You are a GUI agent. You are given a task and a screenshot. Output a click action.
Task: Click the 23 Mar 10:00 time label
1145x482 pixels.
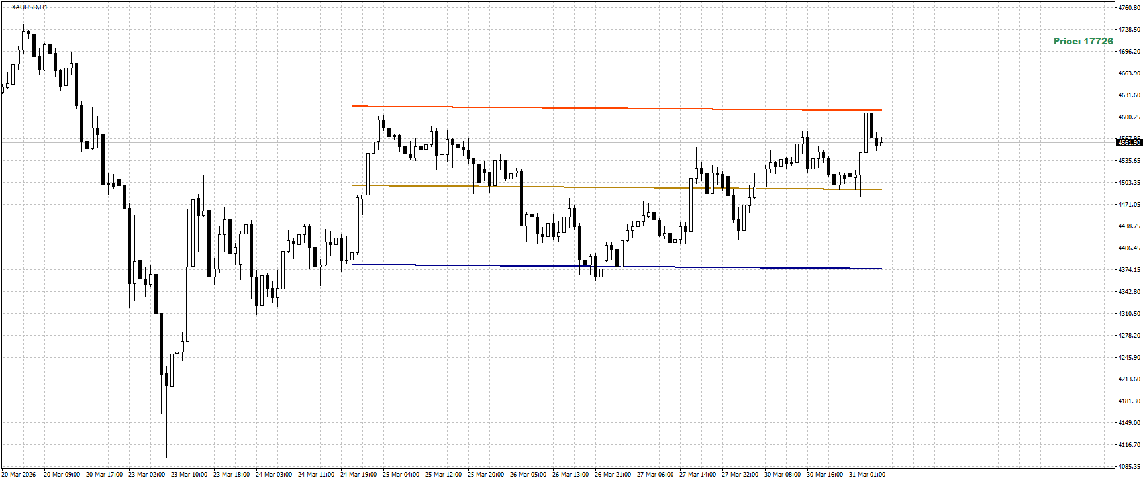(x=189, y=474)
